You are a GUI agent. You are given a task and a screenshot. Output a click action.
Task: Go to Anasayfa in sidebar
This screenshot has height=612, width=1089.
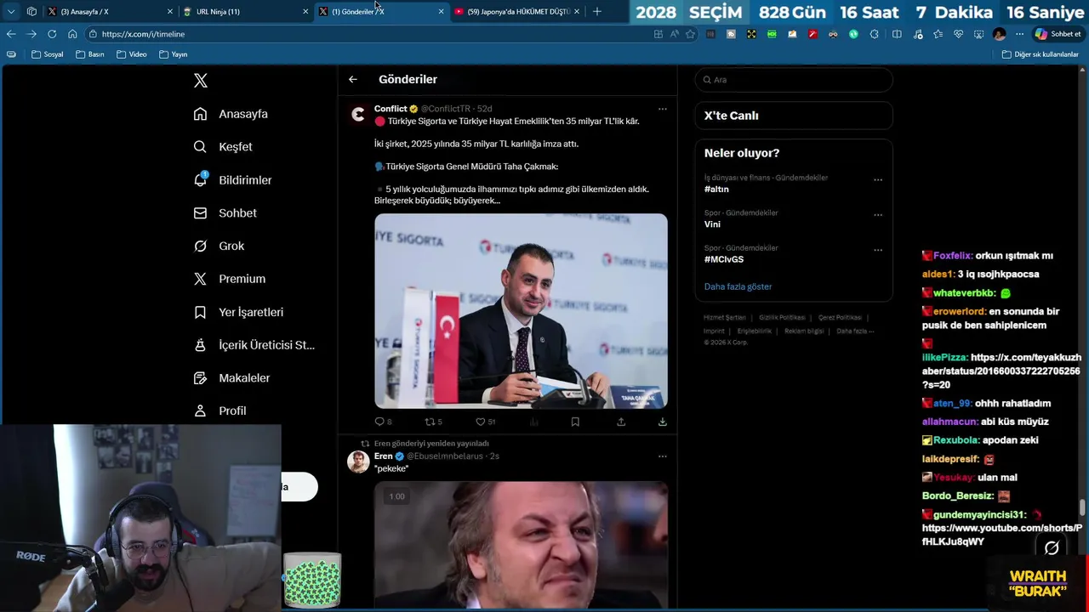tap(231, 114)
